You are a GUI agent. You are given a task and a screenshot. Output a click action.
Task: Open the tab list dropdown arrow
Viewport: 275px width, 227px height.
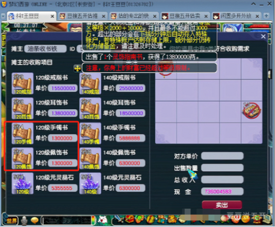(x=3, y=16)
